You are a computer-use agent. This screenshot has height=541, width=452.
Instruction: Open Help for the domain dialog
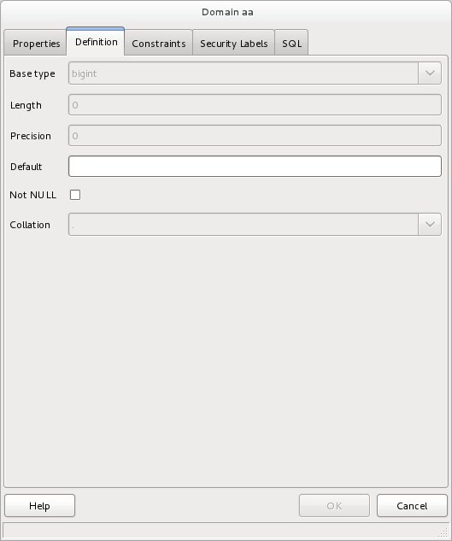pos(39,506)
